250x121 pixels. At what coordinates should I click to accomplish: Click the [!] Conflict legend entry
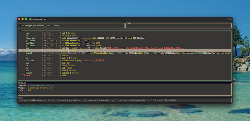click(170, 100)
